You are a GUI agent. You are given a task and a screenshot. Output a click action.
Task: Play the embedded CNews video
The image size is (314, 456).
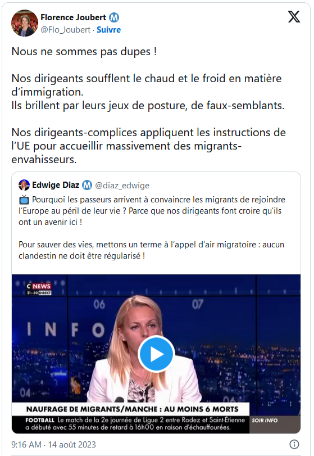pos(156,354)
